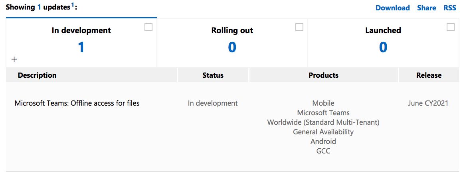The height and width of the screenshot is (177, 465).
Task: Click the Mobile product tag
Action: (x=323, y=103)
